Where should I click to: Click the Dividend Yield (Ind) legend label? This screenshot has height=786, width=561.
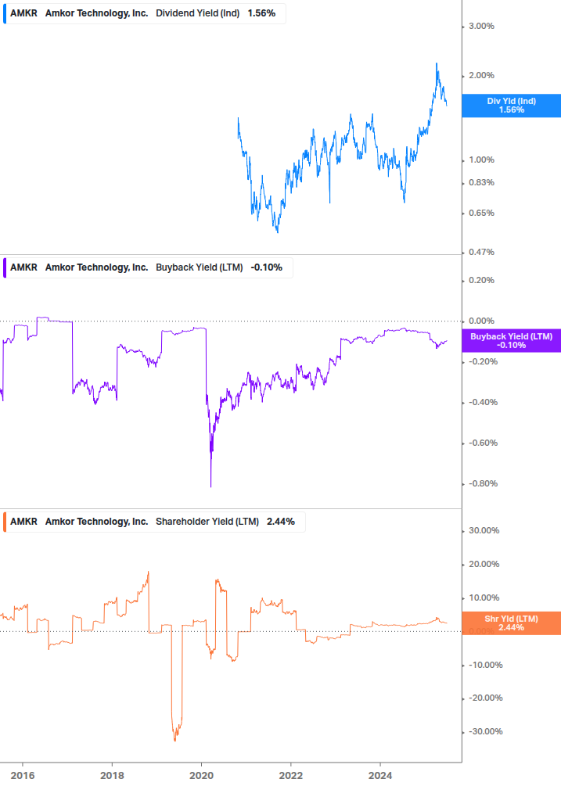click(x=197, y=13)
